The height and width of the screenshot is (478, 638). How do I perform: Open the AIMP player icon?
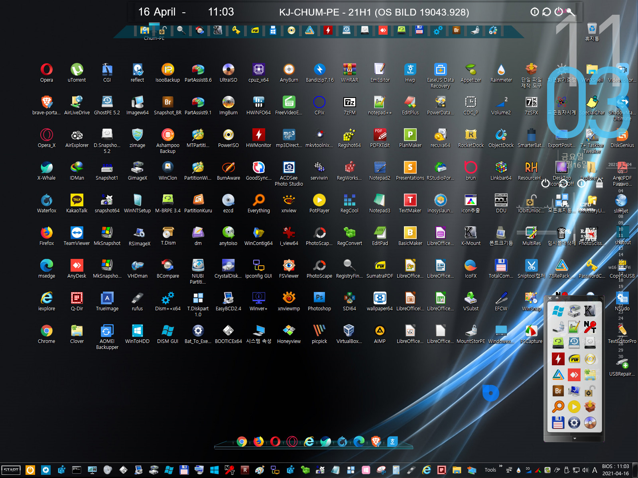pos(380,334)
